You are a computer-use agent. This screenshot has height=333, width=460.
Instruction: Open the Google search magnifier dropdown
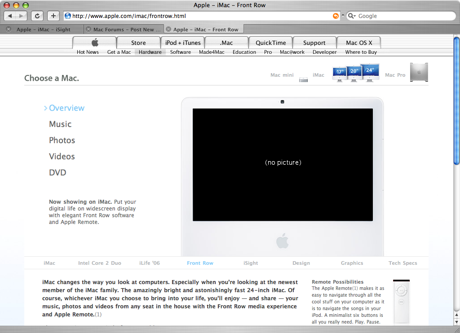[x=351, y=16]
